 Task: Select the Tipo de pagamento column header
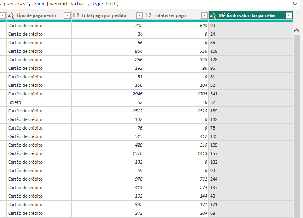point(39,15)
